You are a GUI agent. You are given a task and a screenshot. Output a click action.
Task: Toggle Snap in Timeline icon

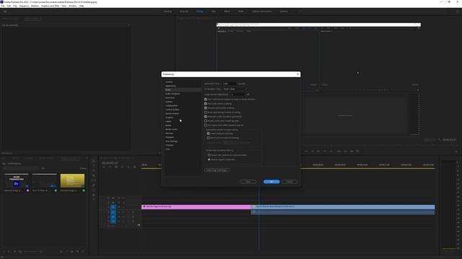[110, 167]
